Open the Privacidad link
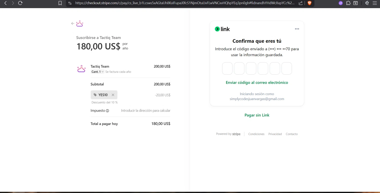 tap(275, 134)
